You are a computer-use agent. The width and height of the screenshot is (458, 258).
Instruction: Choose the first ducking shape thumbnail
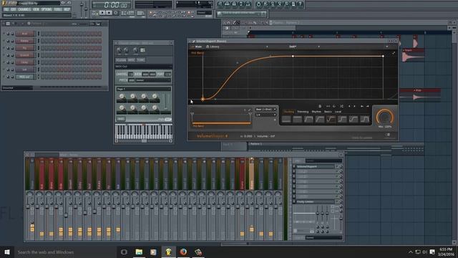tap(286, 119)
